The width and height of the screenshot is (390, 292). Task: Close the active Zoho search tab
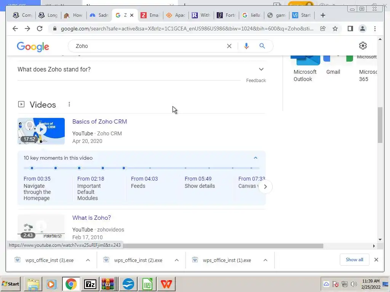pyautogui.click(x=132, y=15)
